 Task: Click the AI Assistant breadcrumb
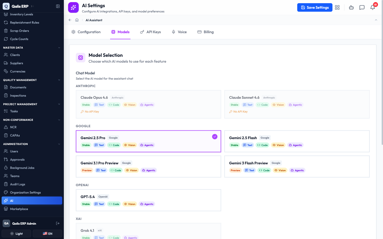(x=94, y=20)
